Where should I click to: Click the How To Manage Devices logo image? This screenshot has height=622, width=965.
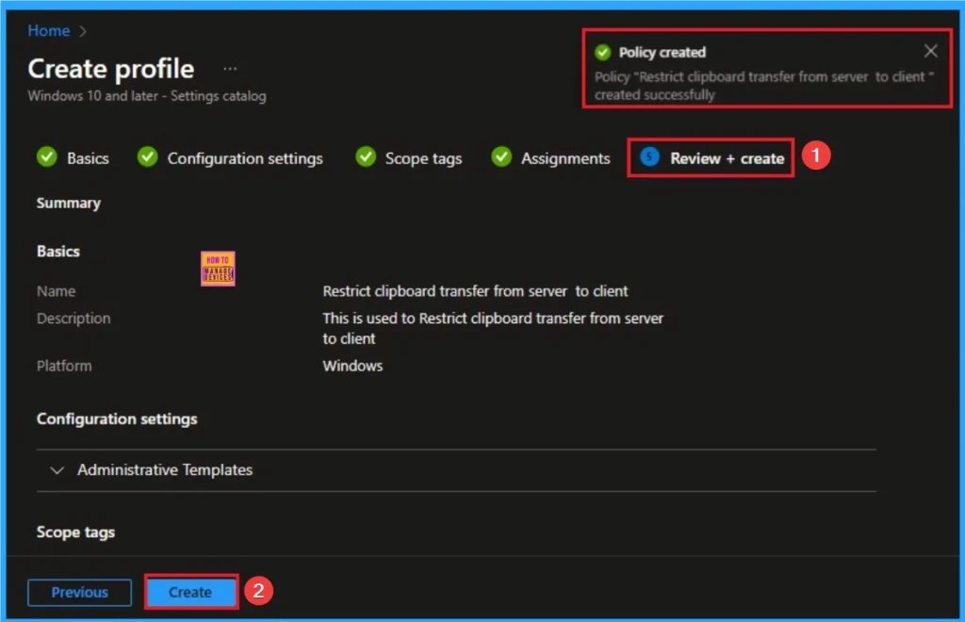pyautogui.click(x=218, y=268)
